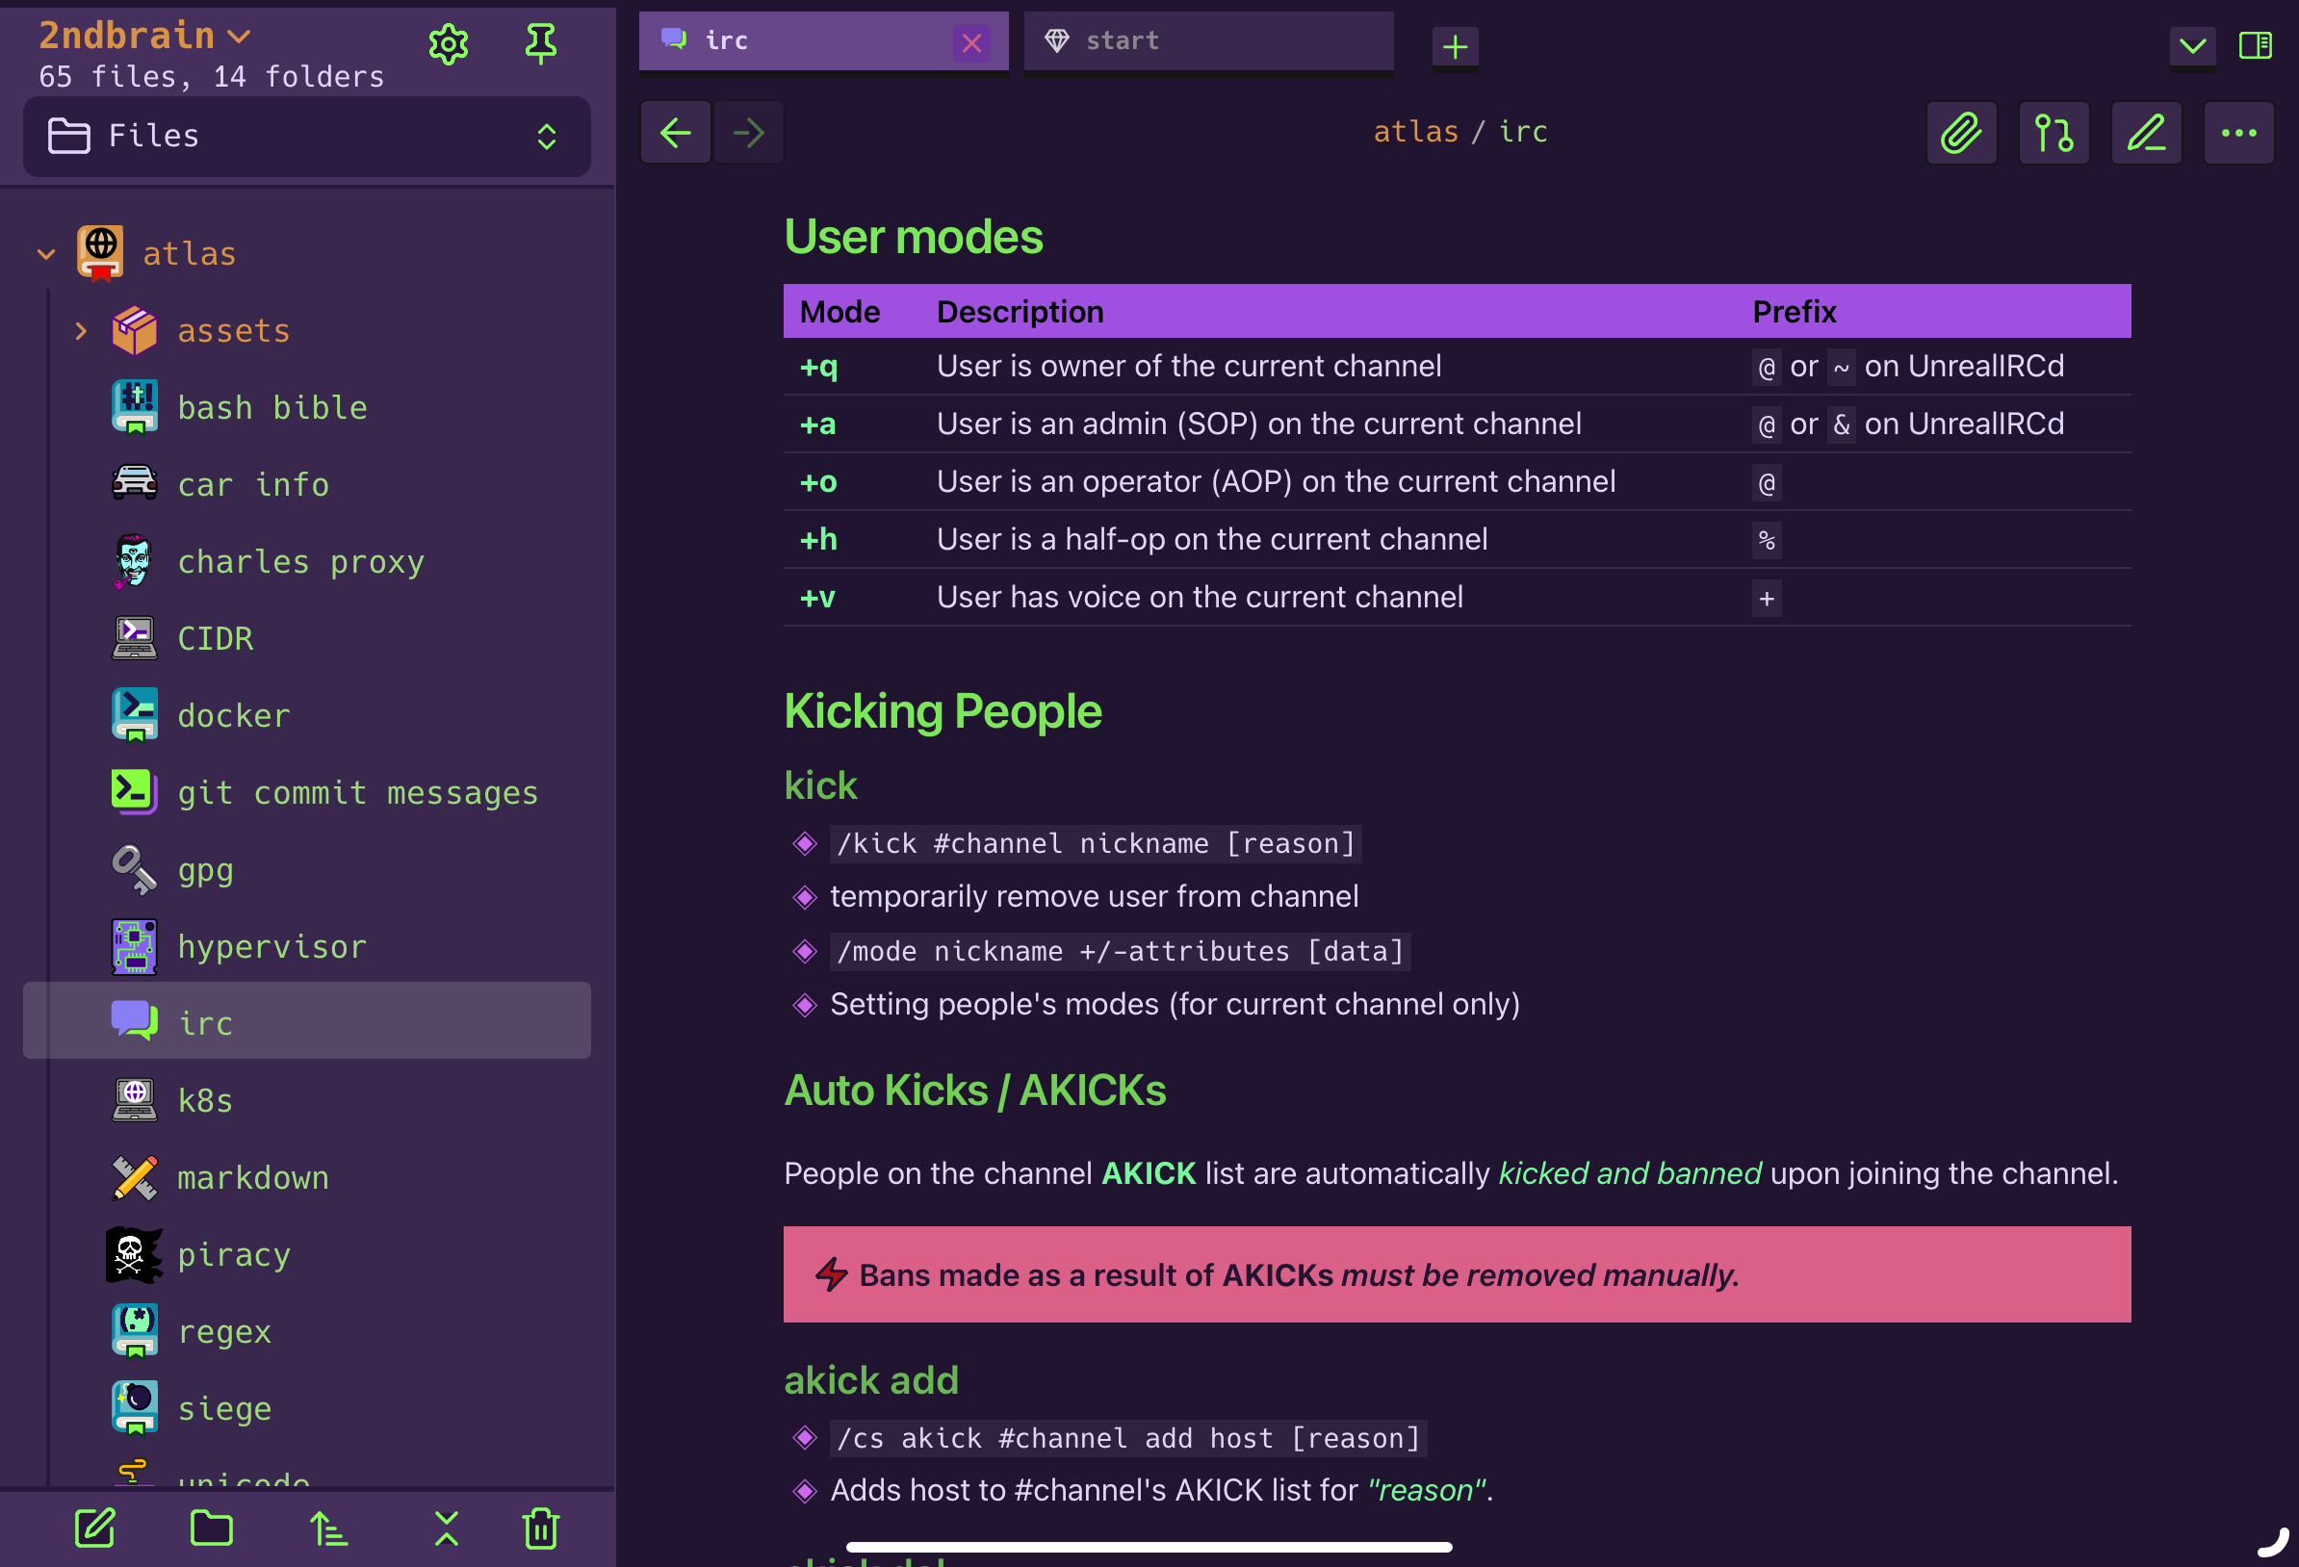
Task: Open the docker note in sidebar
Action: point(233,715)
